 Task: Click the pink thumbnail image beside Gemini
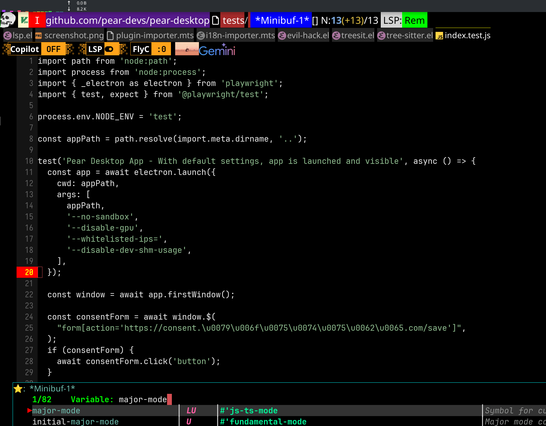tap(187, 49)
